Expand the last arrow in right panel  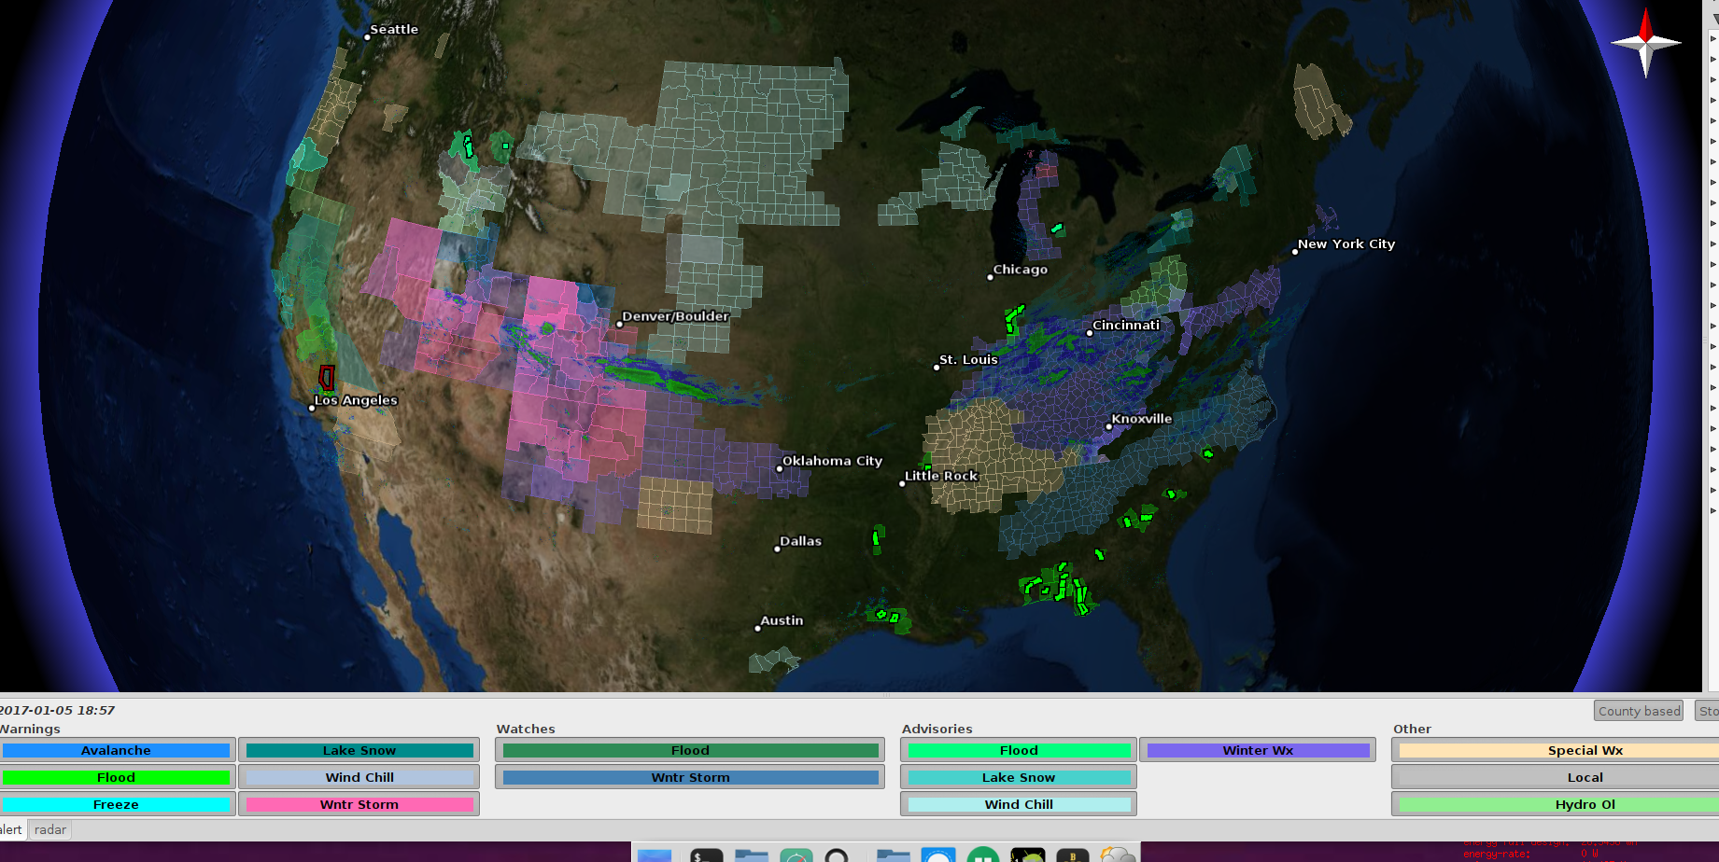(1712, 510)
